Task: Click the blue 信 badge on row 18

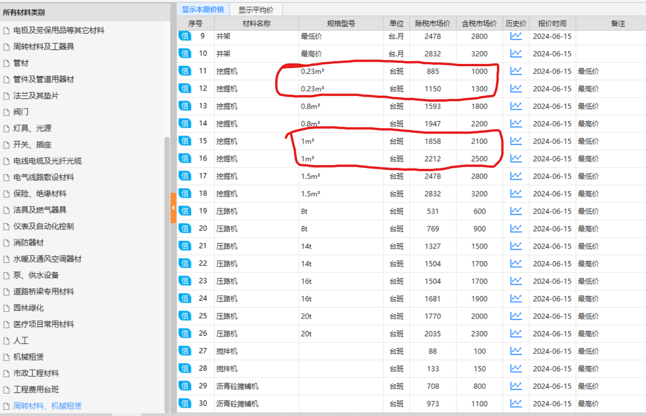Action: 185,194
